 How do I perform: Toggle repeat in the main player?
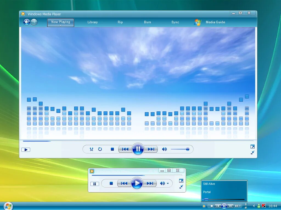coord(100,149)
